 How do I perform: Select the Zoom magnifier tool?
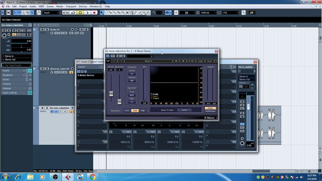point(123,13)
